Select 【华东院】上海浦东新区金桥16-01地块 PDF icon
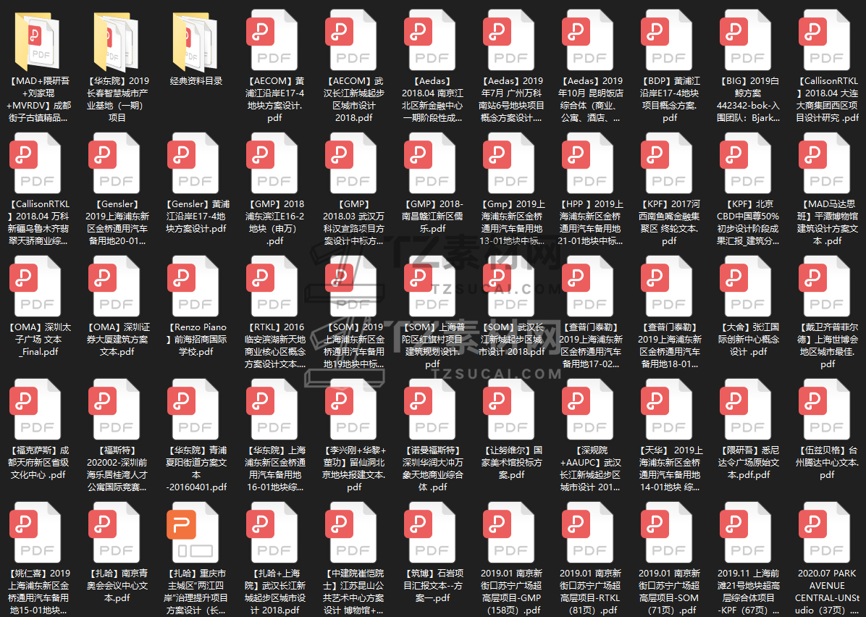The width and height of the screenshot is (866, 617). click(272, 410)
